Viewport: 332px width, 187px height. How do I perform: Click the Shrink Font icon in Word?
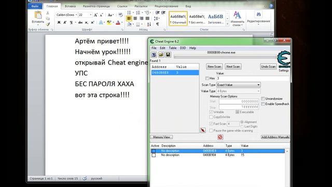[x=102, y=15]
